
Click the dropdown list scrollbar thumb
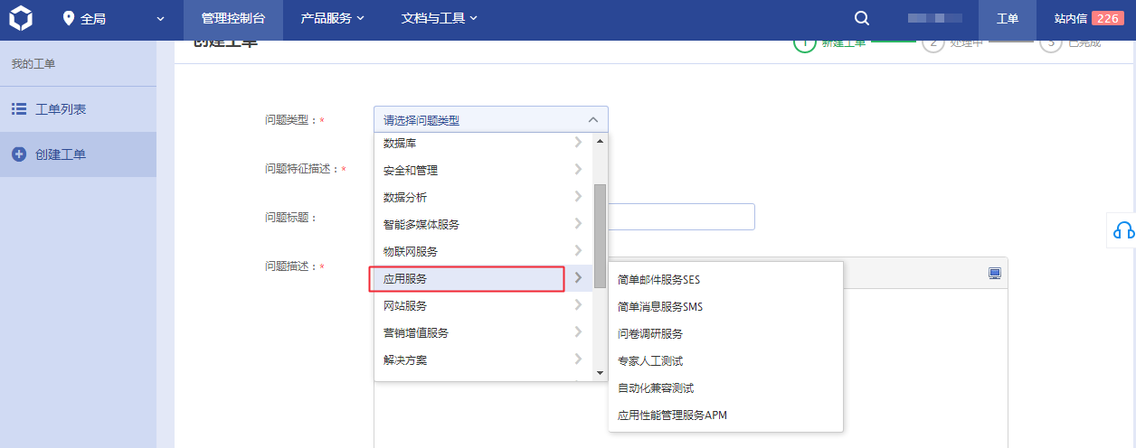tap(600, 235)
